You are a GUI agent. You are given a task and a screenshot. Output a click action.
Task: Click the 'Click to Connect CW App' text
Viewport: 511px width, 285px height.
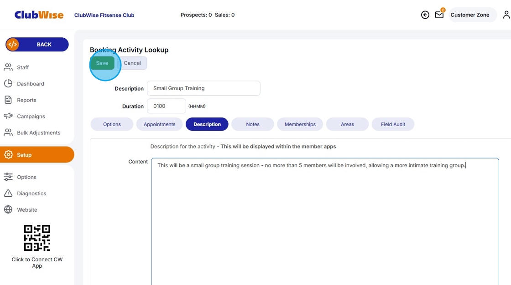37,263
